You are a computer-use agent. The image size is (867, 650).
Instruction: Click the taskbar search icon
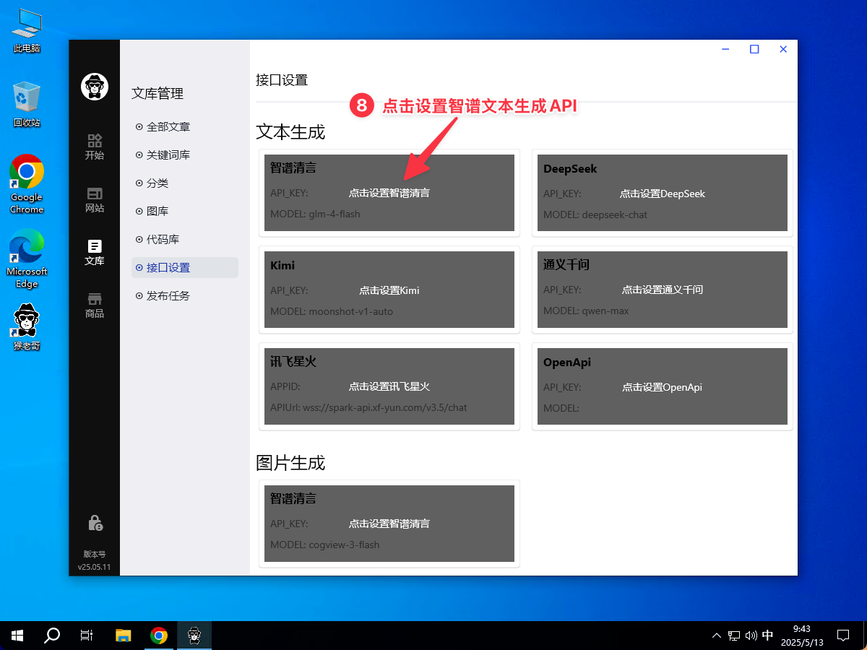point(52,636)
